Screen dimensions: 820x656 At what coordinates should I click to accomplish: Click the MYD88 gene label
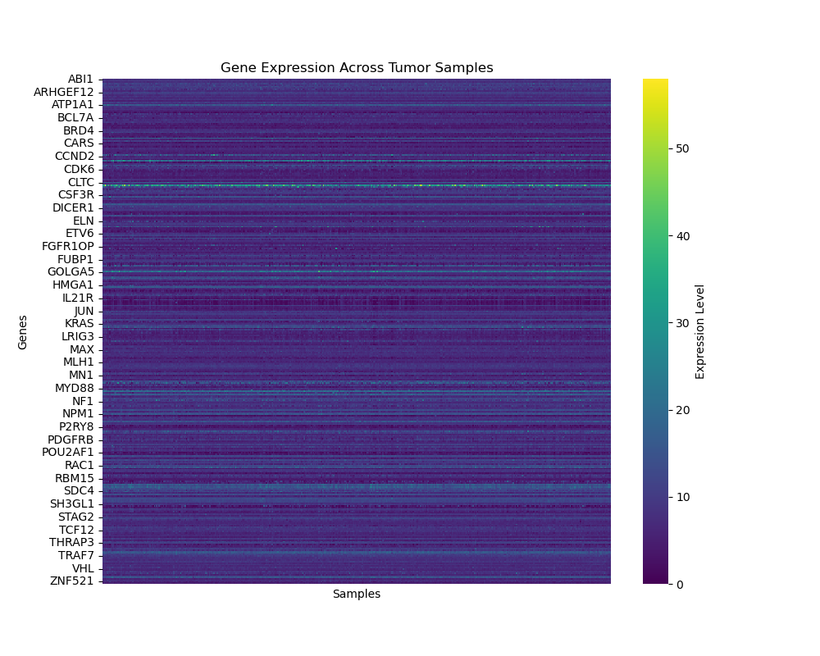point(75,388)
